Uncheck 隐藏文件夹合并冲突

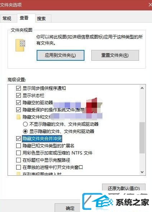(18, 139)
